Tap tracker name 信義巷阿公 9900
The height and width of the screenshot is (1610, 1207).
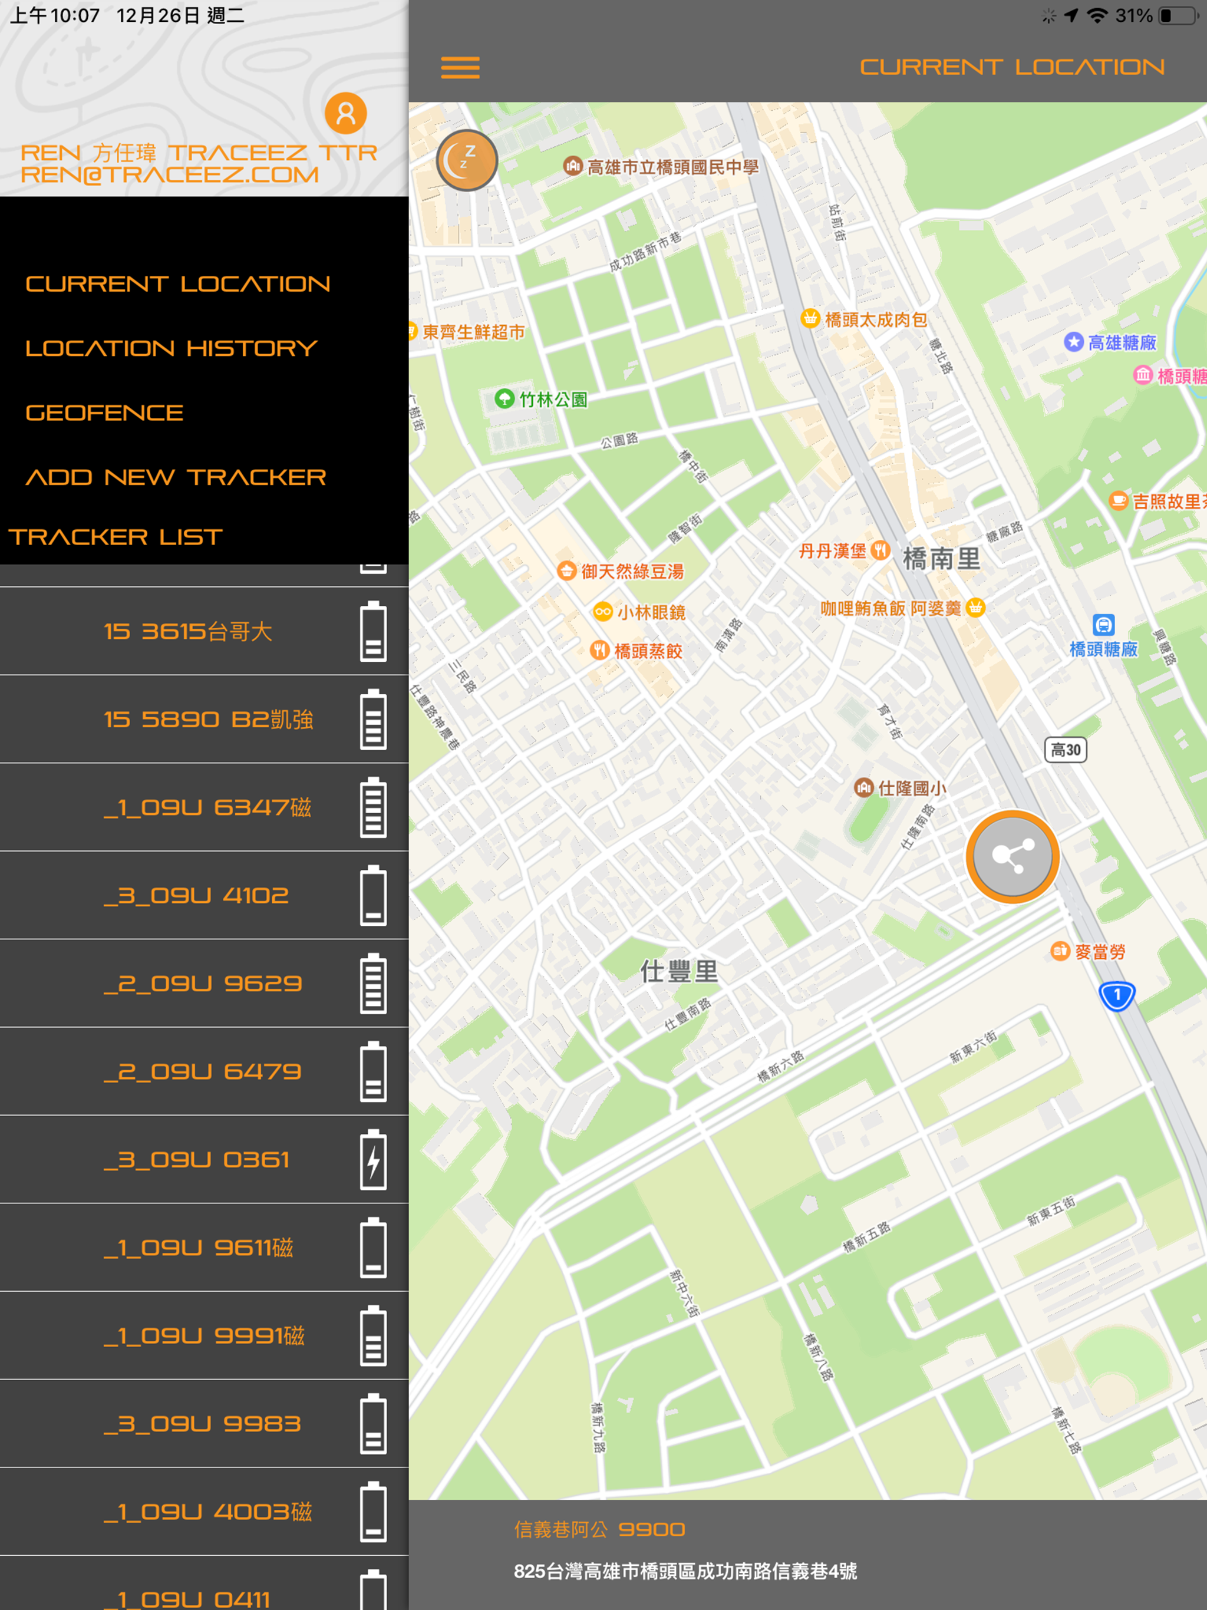[599, 1529]
